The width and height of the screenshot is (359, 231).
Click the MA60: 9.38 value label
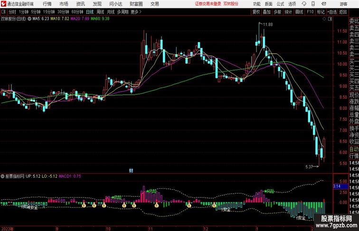pyautogui.click(x=100, y=19)
